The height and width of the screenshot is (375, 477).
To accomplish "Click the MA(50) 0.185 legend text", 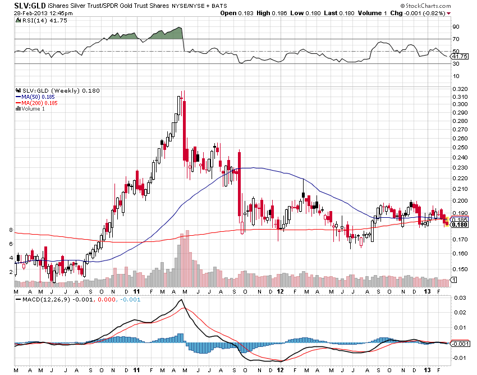I will tap(38, 97).
